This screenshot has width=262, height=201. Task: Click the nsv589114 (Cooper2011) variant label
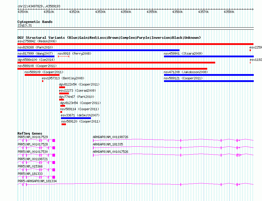(79, 109)
